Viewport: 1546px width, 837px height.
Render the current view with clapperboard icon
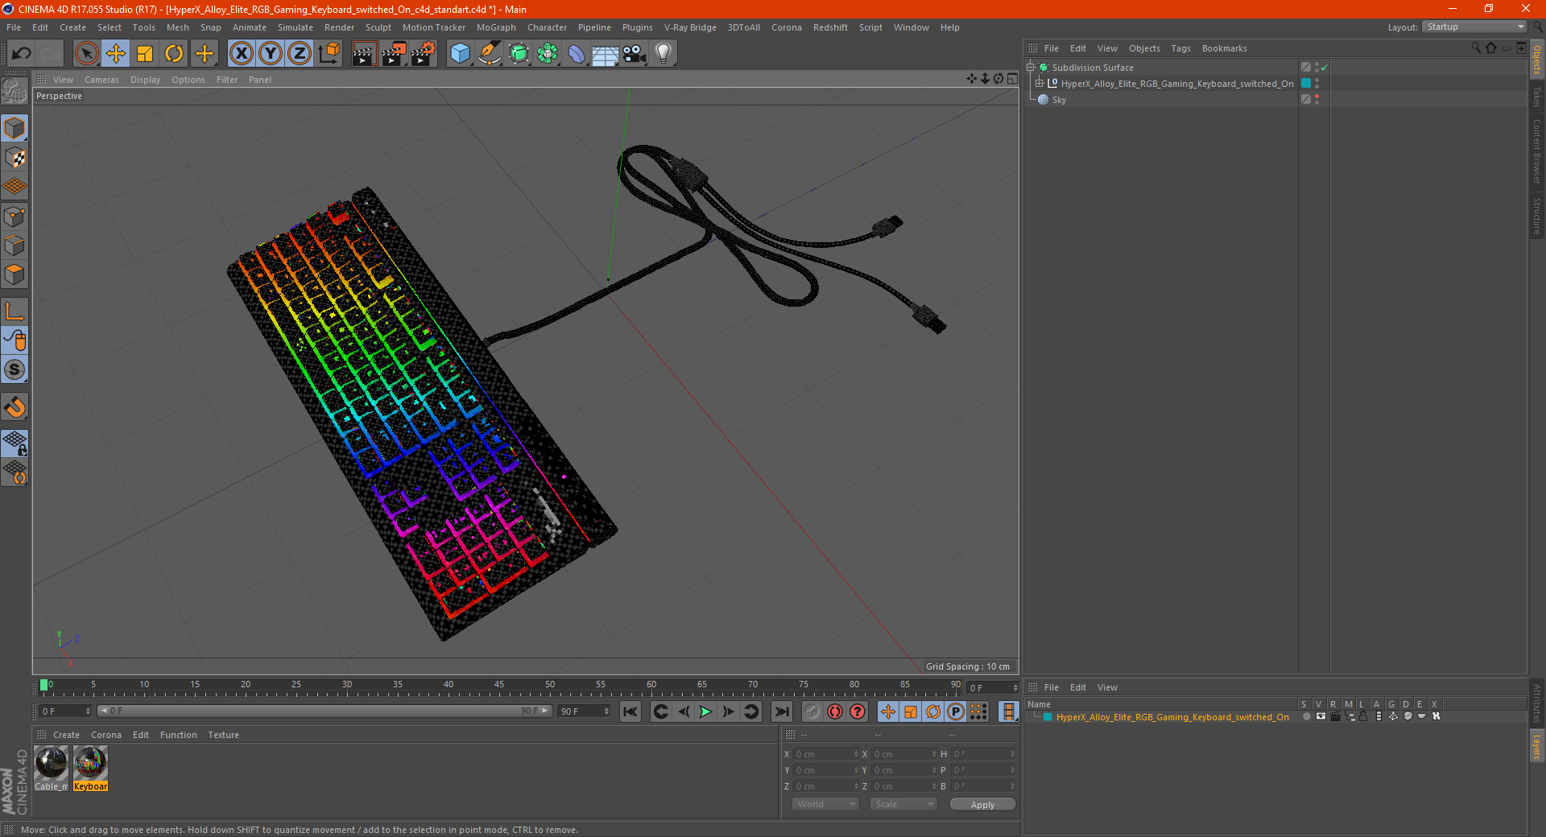(x=364, y=54)
